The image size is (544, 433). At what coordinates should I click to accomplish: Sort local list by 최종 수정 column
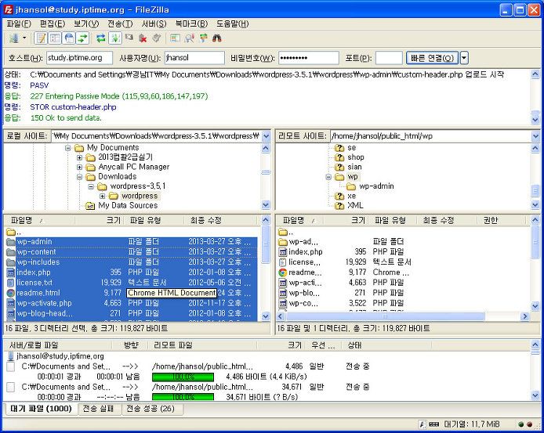(221, 221)
